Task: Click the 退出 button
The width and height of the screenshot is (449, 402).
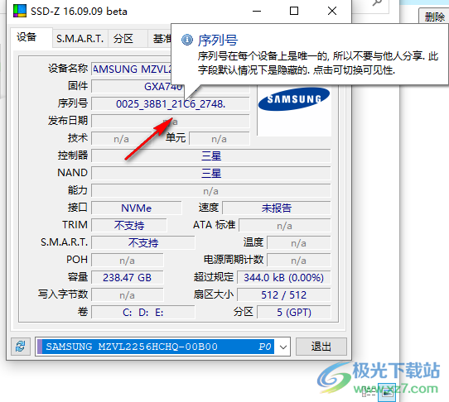Action: click(x=321, y=347)
